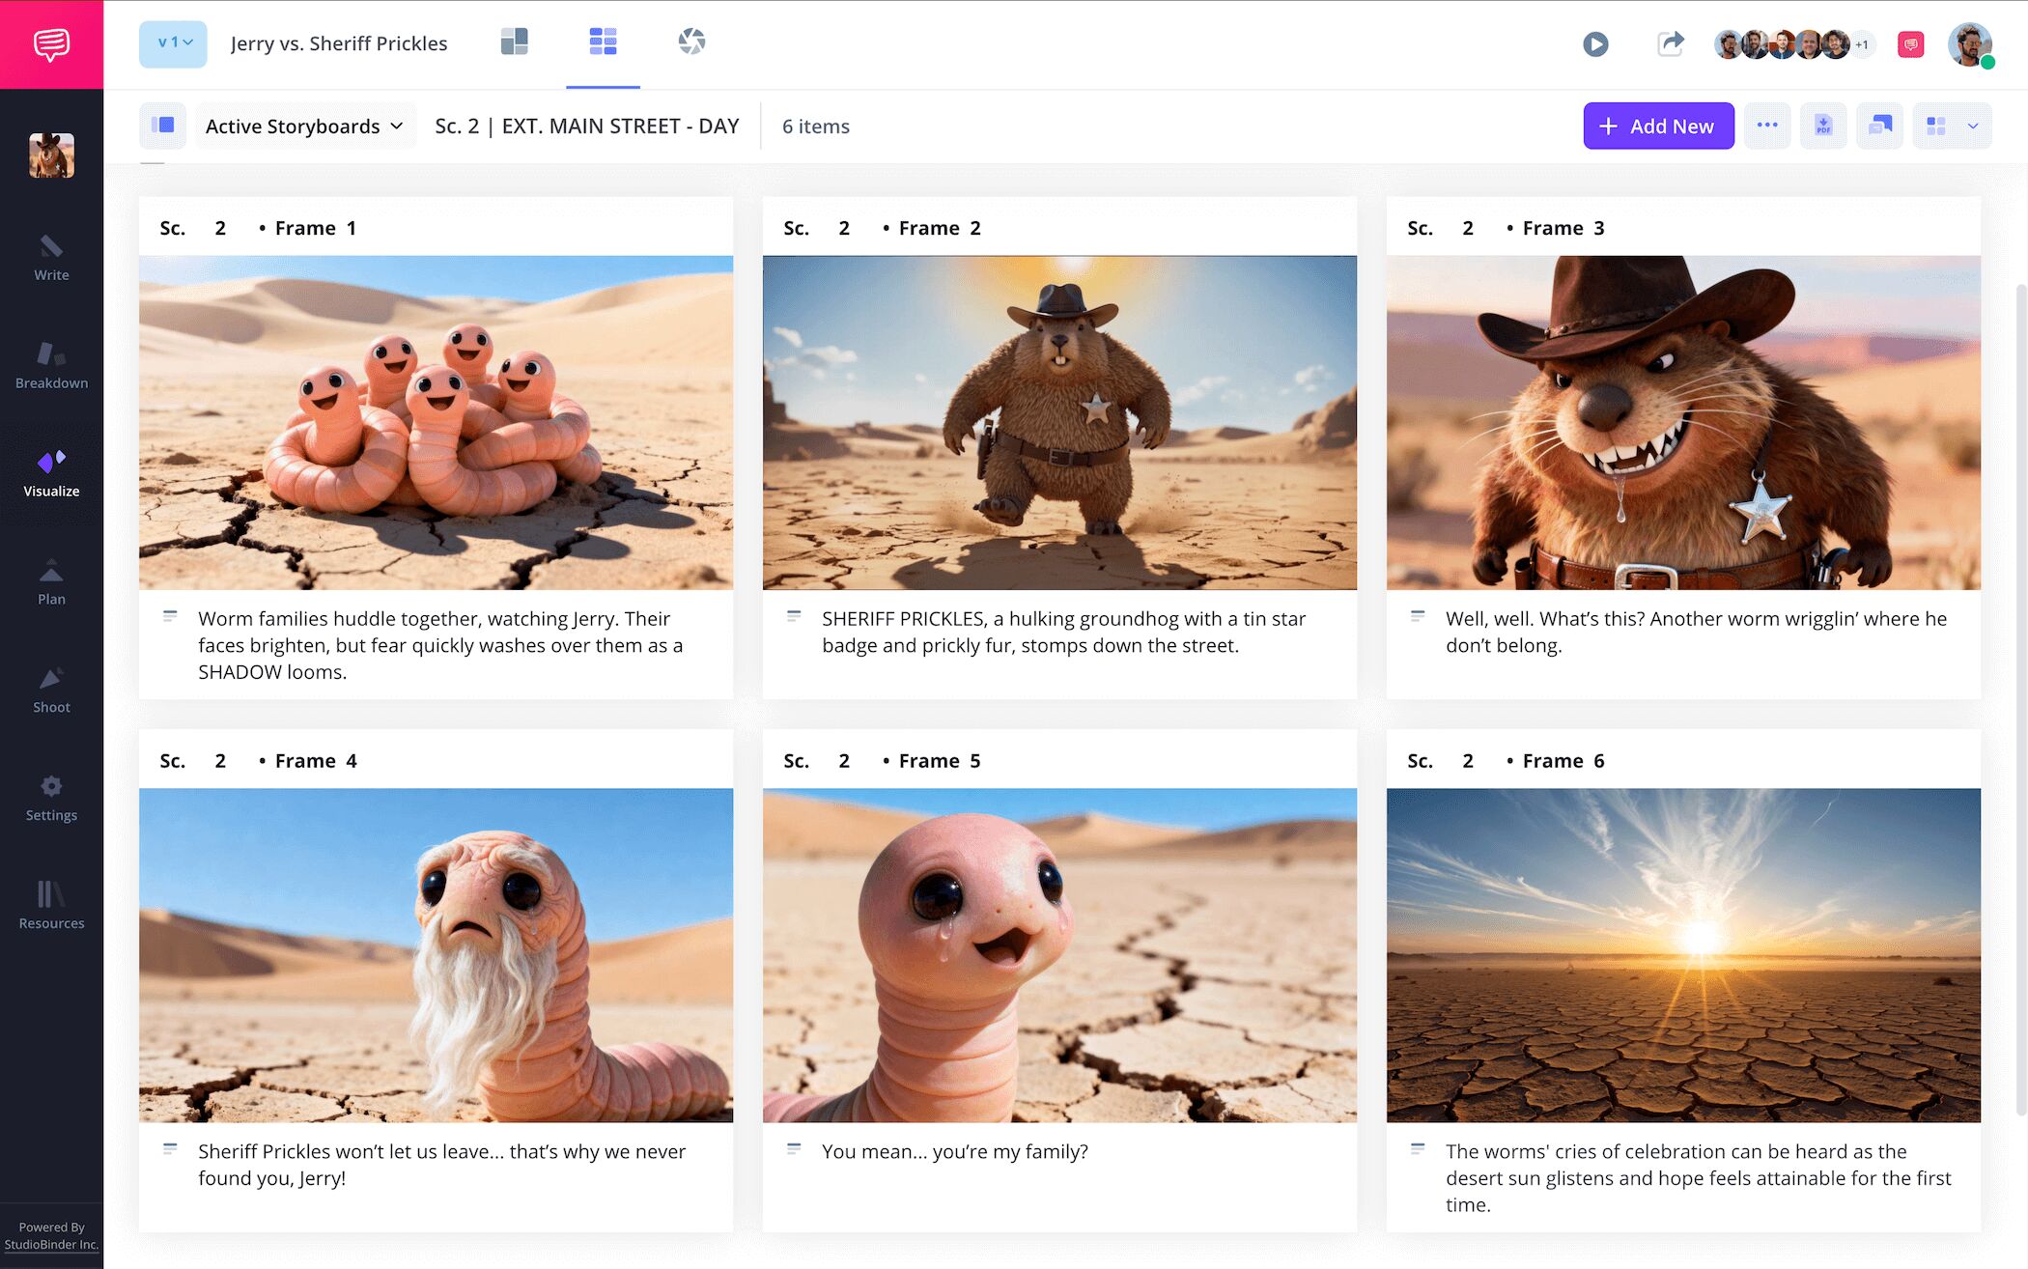The width and height of the screenshot is (2028, 1269).
Task: Click the Add New button
Action: coord(1657,126)
